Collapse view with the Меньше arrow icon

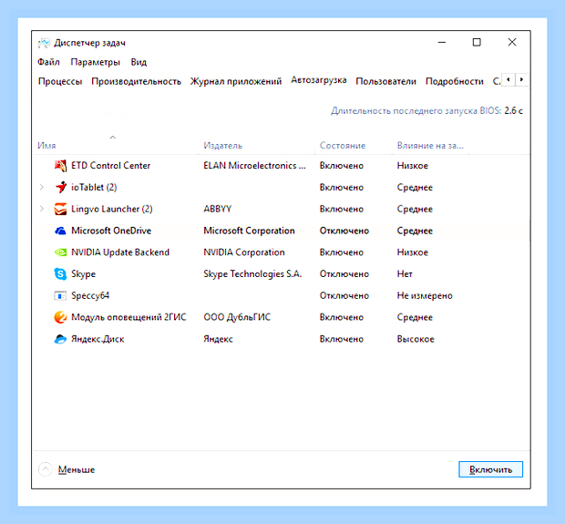coord(46,469)
